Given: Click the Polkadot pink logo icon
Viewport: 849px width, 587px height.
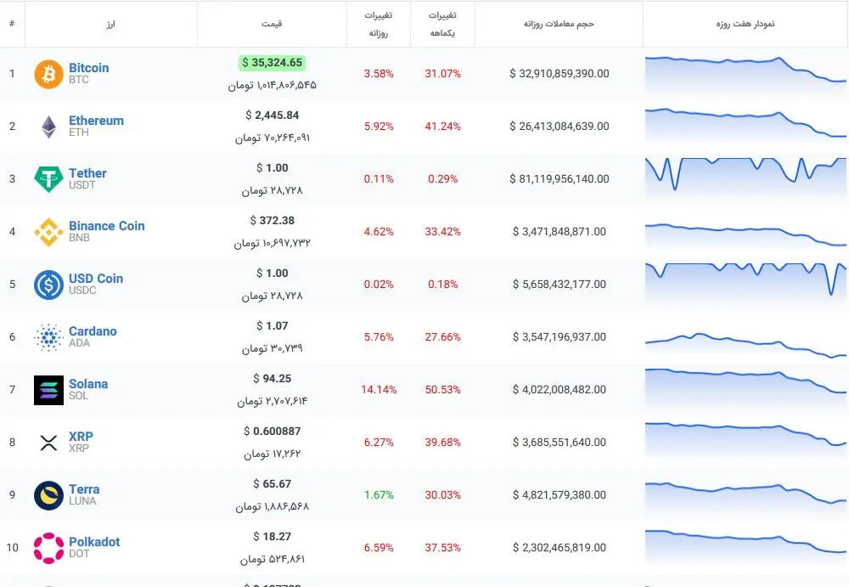Looking at the screenshot, I should [x=48, y=548].
